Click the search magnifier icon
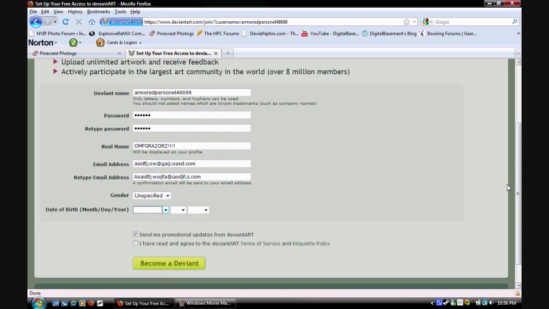549x309 pixels. point(515,21)
